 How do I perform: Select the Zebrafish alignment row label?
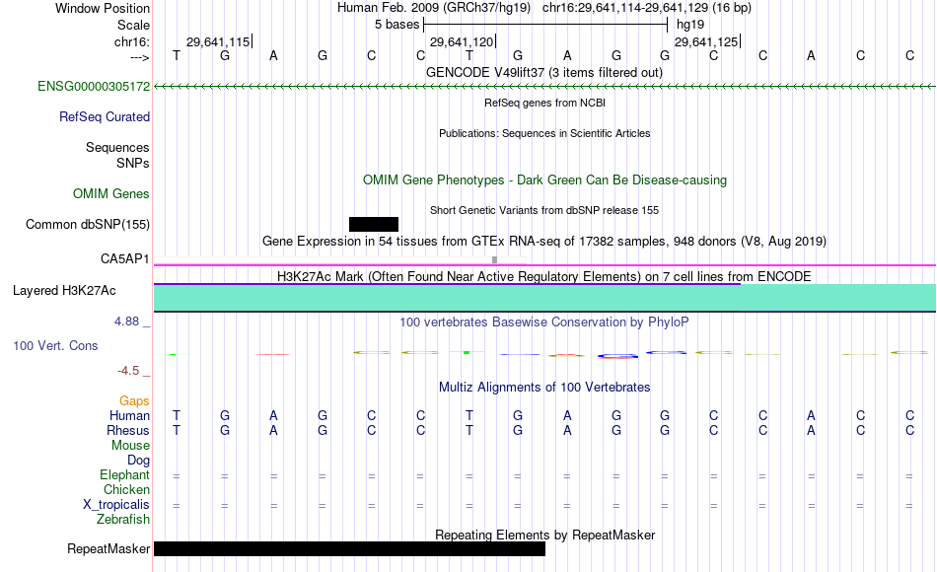[123, 519]
